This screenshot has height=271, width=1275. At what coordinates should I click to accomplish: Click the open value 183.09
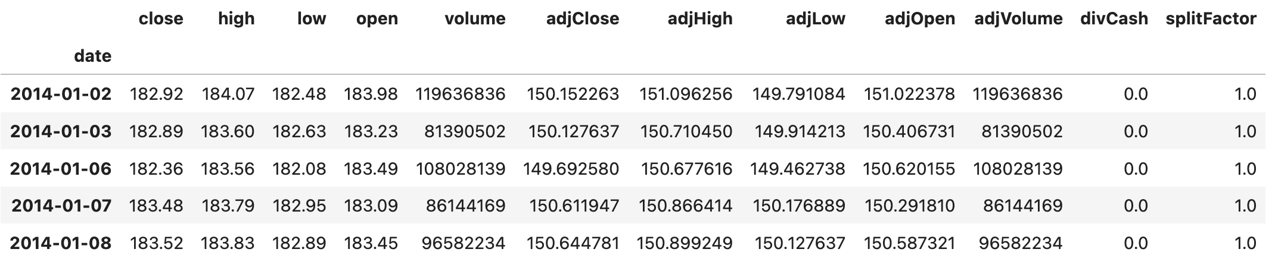pos(371,206)
